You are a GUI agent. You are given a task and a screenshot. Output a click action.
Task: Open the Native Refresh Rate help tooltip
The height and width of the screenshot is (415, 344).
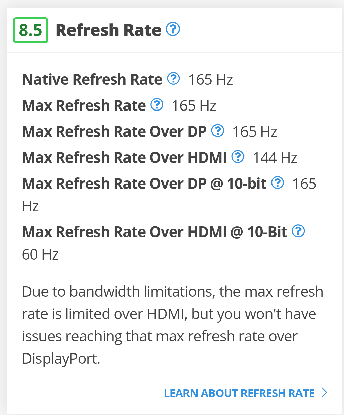(x=174, y=79)
